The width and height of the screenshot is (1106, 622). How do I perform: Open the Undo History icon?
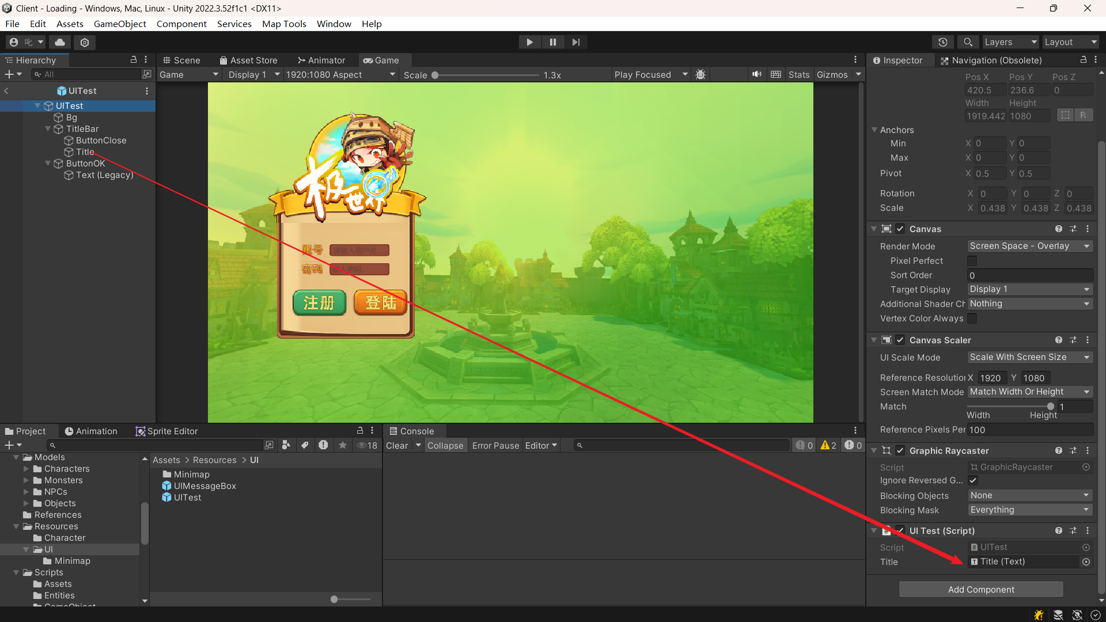coord(942,42)
